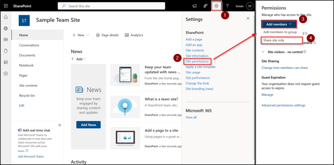Screen dimensions: 334x165
Task: Open the Add a page to a site article
Action: [161, 130]
